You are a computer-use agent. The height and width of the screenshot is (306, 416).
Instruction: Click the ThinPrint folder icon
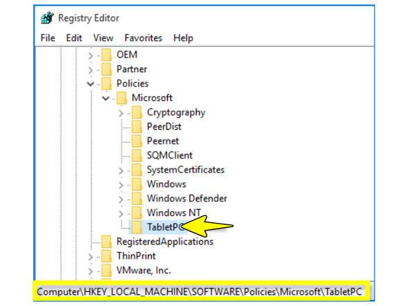click(x=107, y=255)
